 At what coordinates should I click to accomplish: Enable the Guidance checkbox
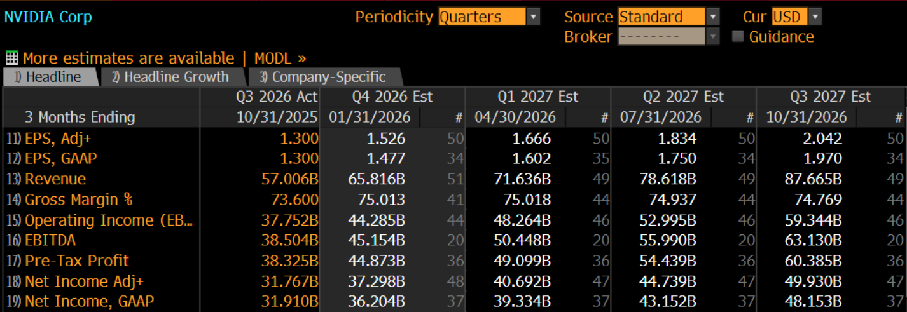[x=738, y=36]
